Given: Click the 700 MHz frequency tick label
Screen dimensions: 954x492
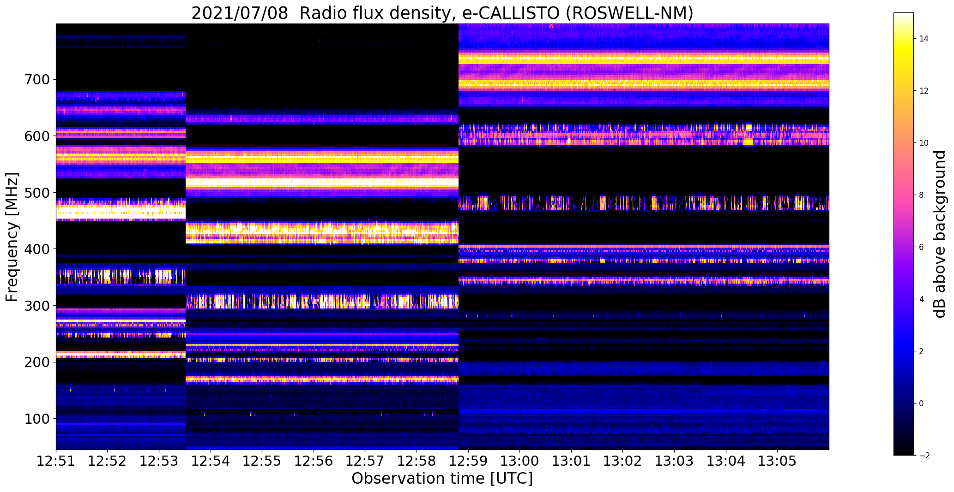Looking at the screenshot, I should tap(36, 80).
